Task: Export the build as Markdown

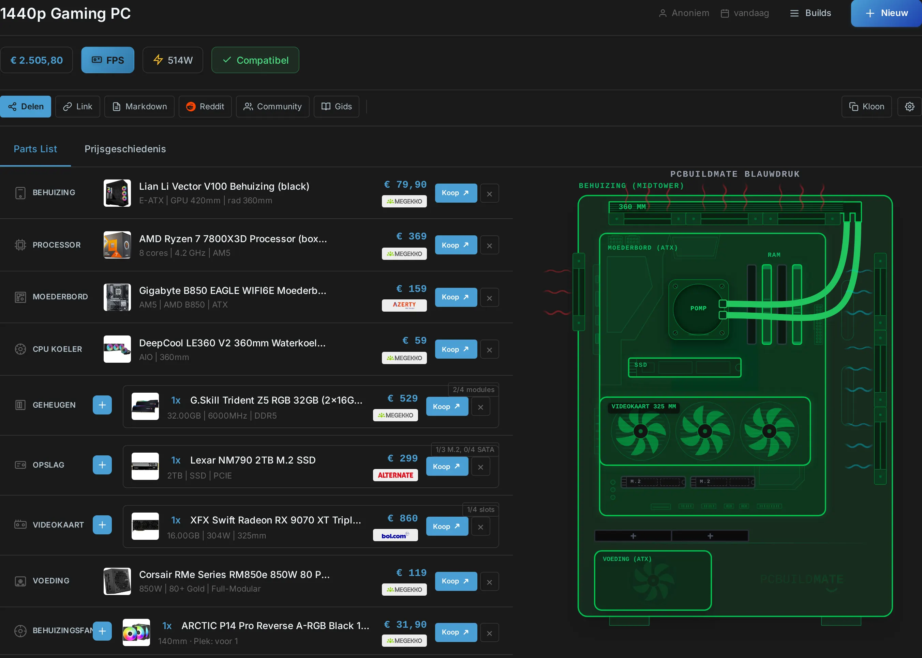Action: click(x=139, y=107)
